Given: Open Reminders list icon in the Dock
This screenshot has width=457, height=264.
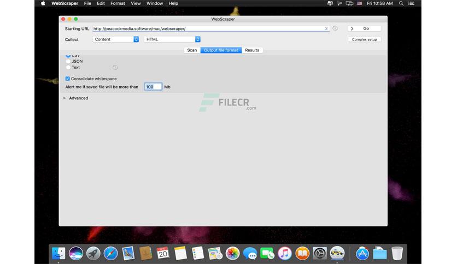Looking at the screenshot, I should point(198,253).
